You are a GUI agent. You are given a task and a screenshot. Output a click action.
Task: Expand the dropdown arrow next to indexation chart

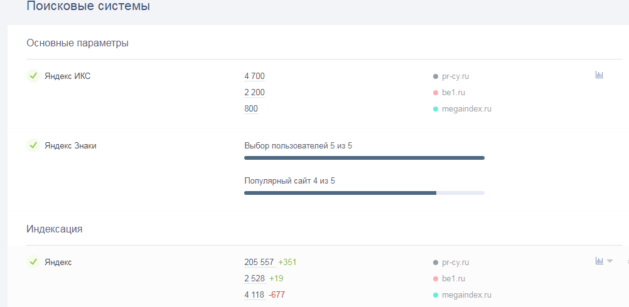tap(610, 261)
